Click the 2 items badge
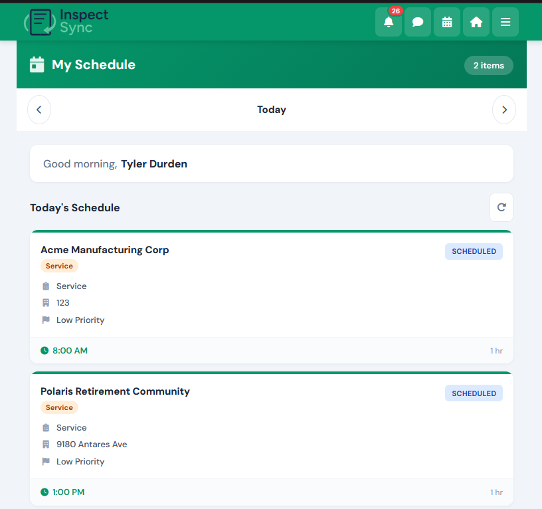This screenshot has width=542, height=509. [488, 65]
